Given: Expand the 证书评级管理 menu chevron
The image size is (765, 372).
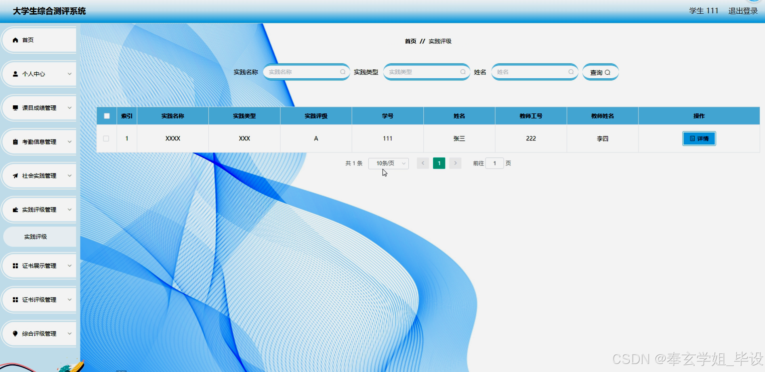Looking at the screenshot, I should pos(69,300).
